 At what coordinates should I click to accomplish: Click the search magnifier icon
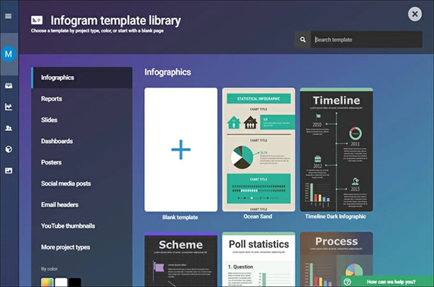click(x=303, y=40)
